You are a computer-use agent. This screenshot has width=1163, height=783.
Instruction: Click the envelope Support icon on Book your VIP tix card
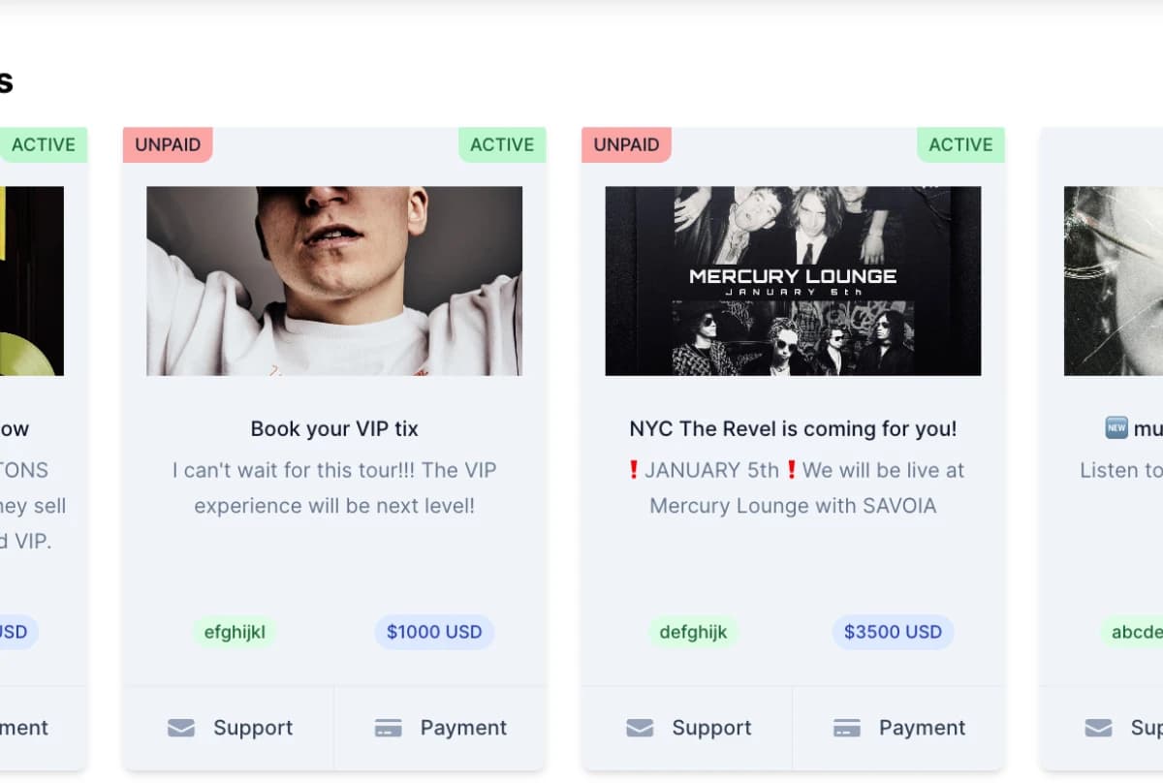click(180, 727)
